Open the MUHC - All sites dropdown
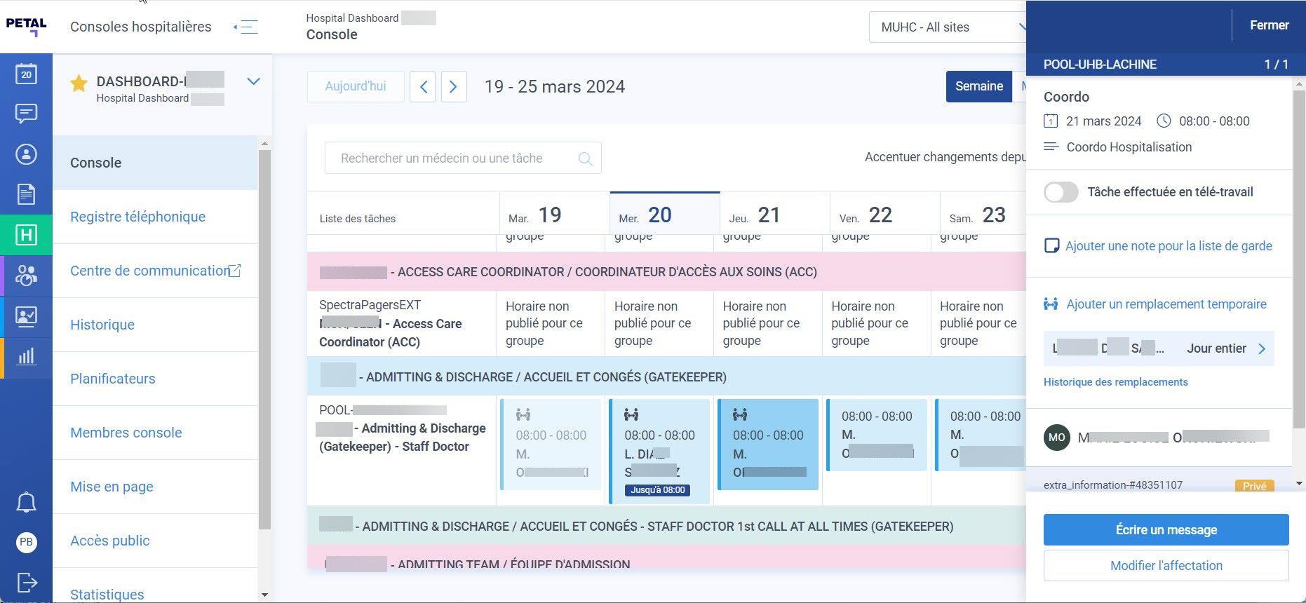The image size is (1306, 603). (948, 27)
